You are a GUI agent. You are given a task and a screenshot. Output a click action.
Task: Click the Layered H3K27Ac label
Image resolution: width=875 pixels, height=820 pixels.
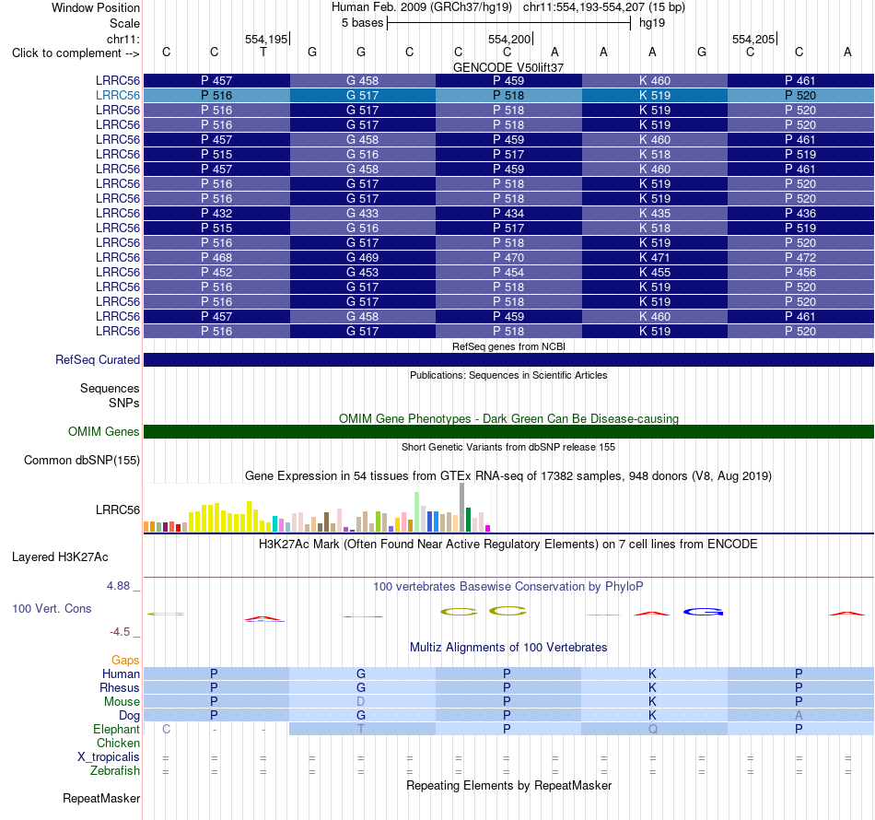click(60, 557)
